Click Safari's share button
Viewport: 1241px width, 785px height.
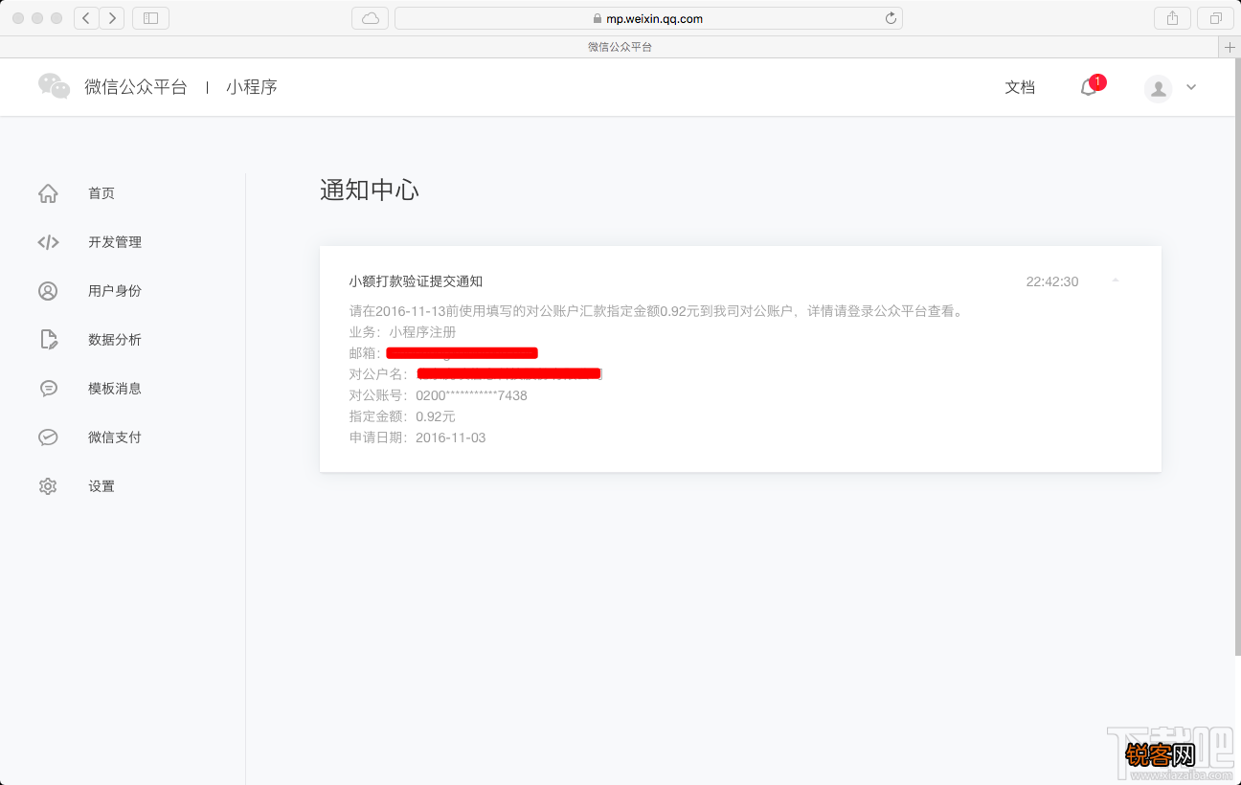[x=1172, y=18]
